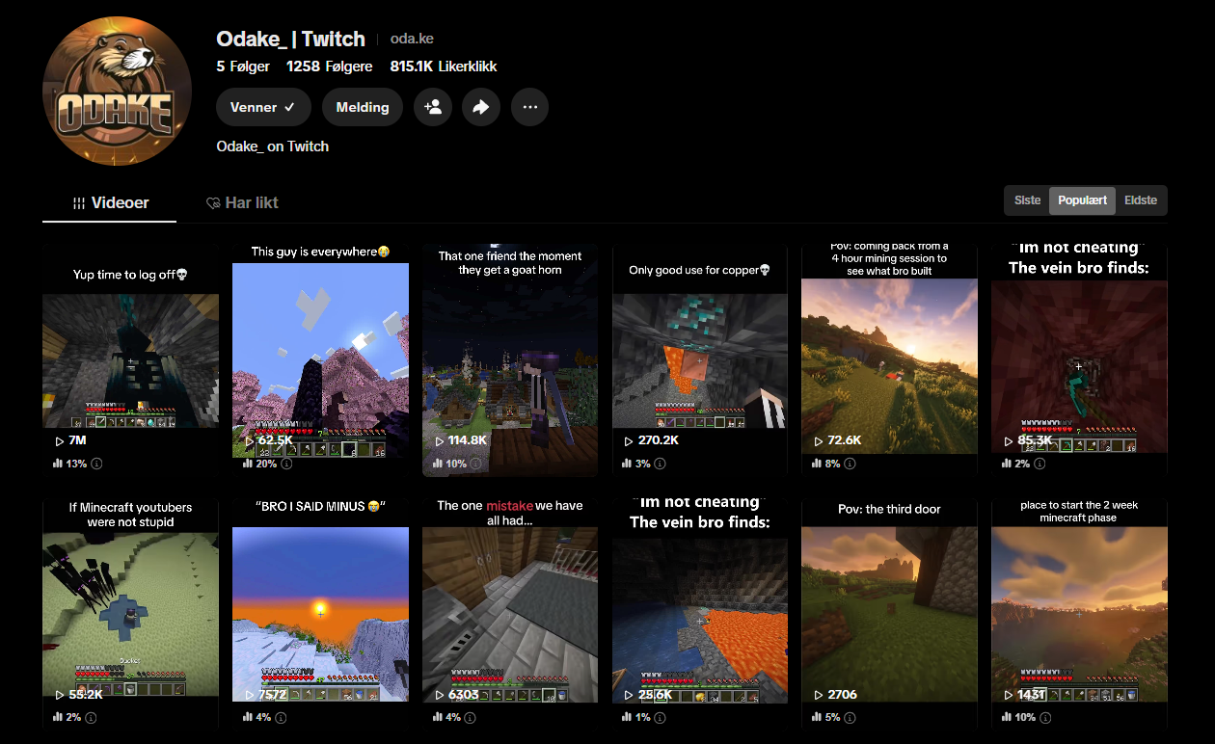Switch to the Har likt tab
This screenshot has width=1215, height=744.
242,202
